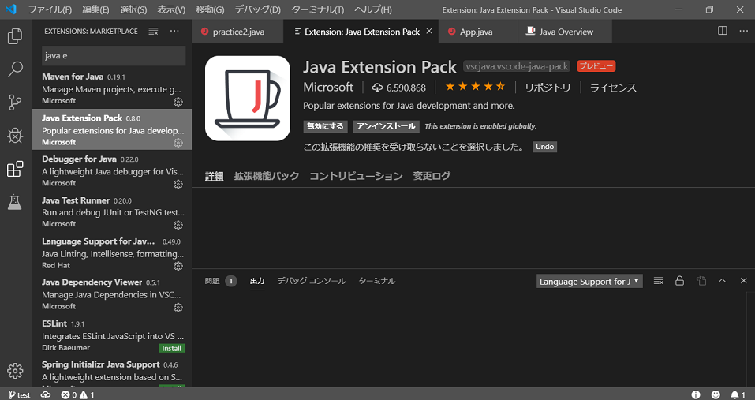Open the ライセンス license link

(613, 88)
